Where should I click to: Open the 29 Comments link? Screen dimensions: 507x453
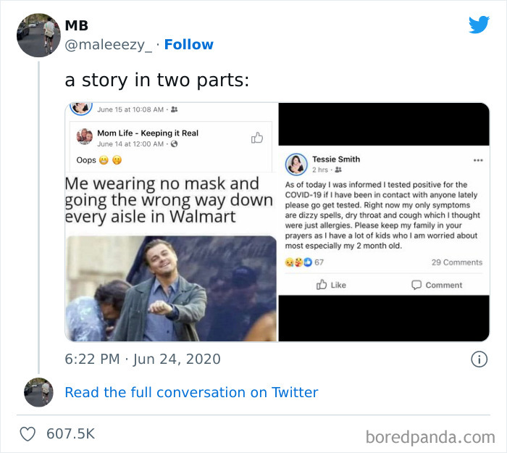pos(456,262)
